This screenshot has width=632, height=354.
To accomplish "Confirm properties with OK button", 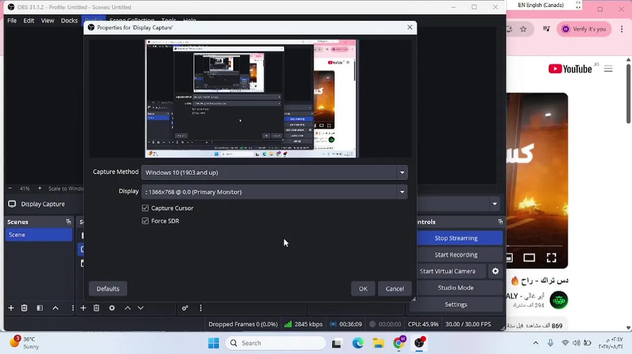I will click(x=363, y=289).
